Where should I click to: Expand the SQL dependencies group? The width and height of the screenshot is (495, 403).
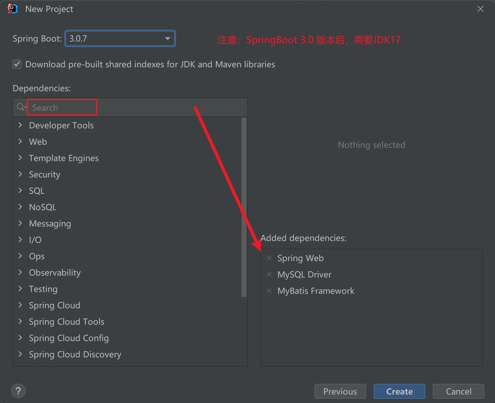20,191
